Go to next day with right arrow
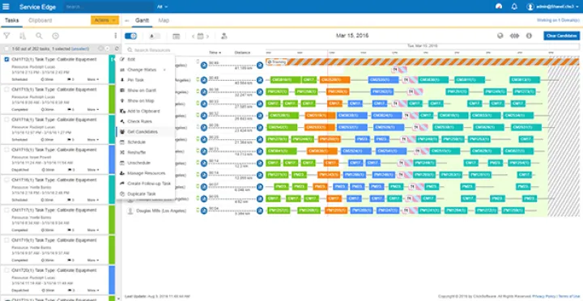Screen dimensions: 583x301 click(207, 36)
